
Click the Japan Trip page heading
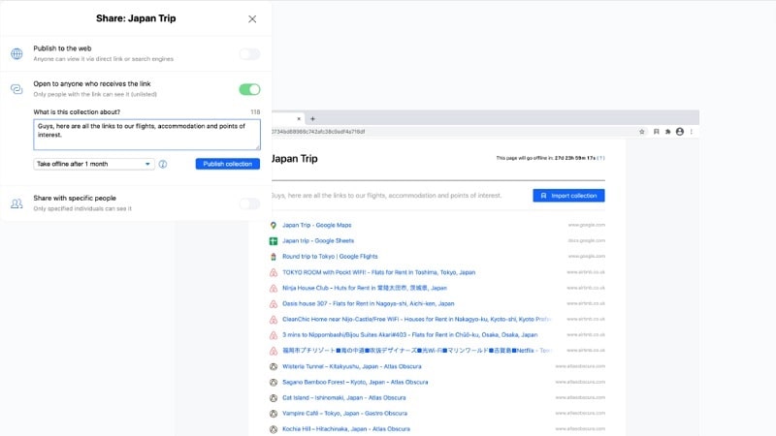point(295,159)
